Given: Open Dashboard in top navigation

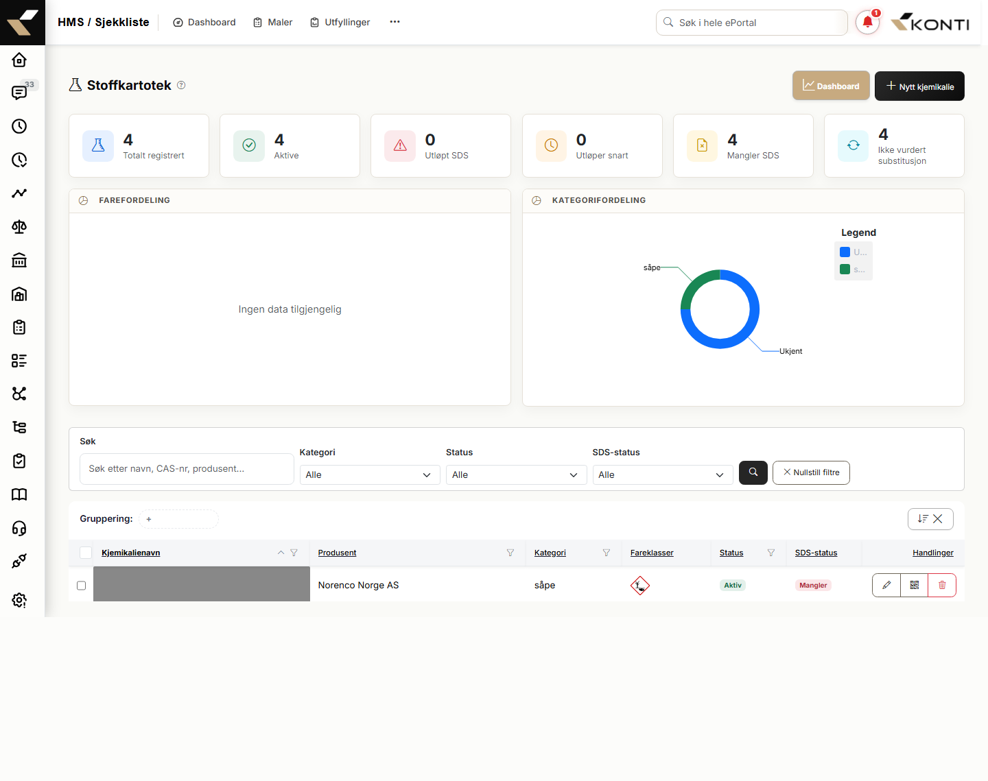Looking at the screenshot, I should (204, 22).
